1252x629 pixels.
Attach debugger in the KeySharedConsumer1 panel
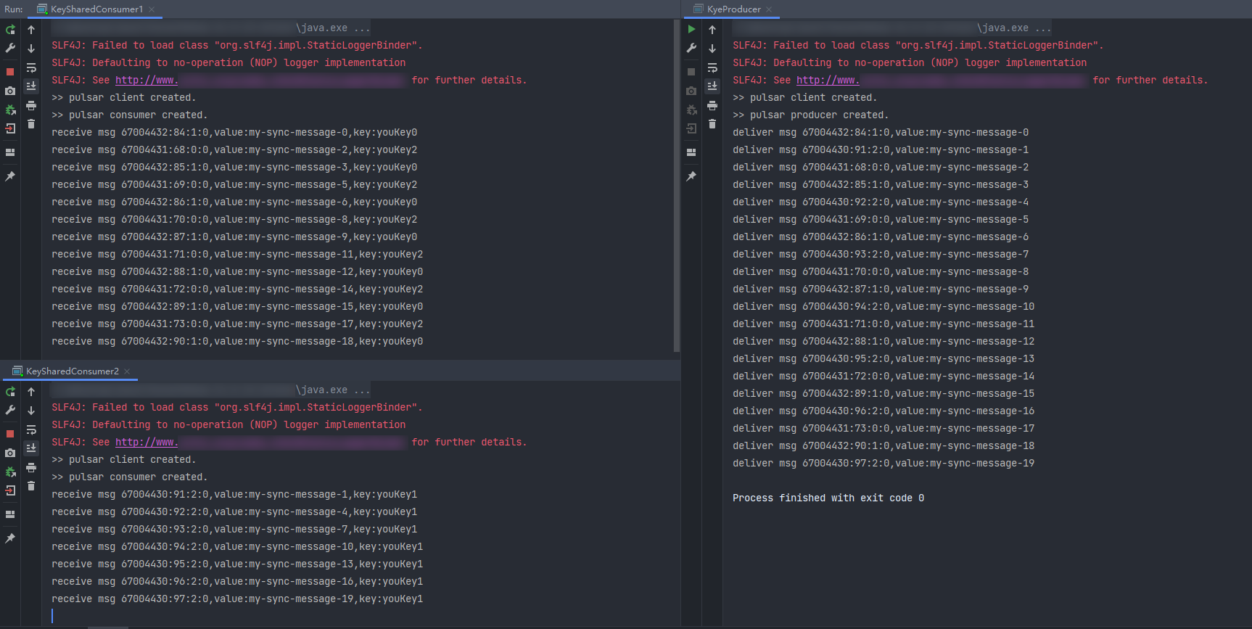click(x=10, y=110)
